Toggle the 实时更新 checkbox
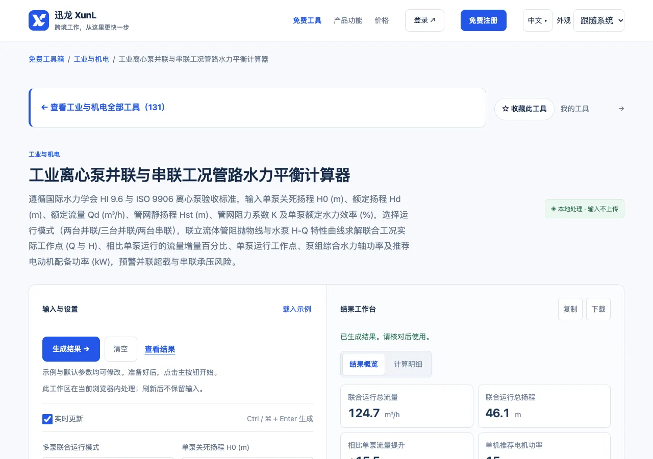 click(47, 419)
